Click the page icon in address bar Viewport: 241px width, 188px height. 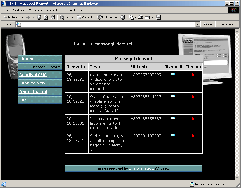tap(19, 24)
